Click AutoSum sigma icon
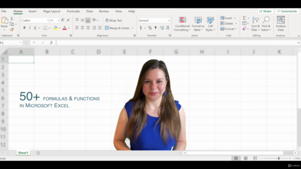The height and width of the screenshot is (169, 301). click(244, 18)
